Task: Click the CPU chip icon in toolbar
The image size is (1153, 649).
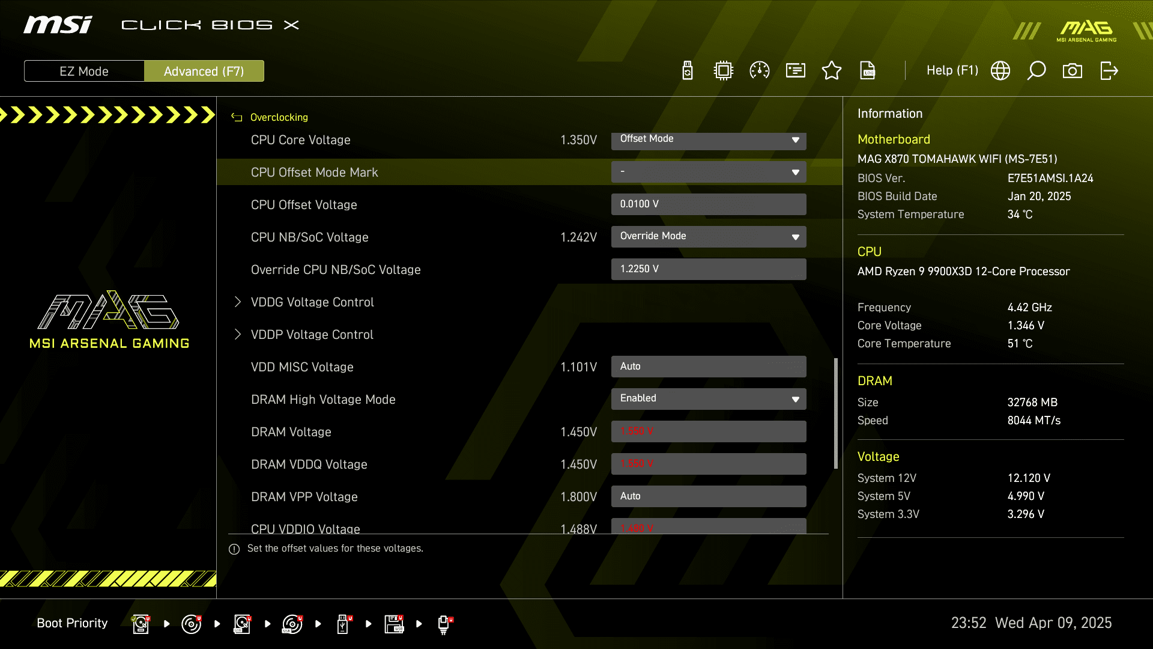Action: click(724, 71)
